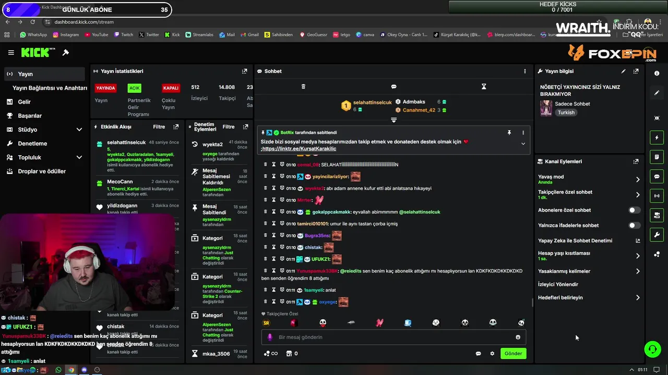Click the screenshot frame icon in right sidebar
The height and width of the screenshot is (375, 668).
(x=657, y=118)
